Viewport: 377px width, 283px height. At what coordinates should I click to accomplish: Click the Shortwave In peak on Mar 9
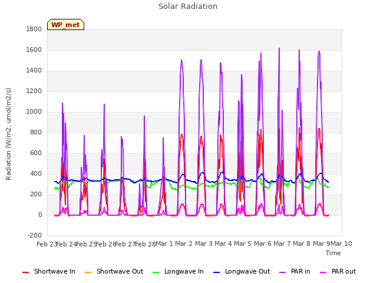319,129
